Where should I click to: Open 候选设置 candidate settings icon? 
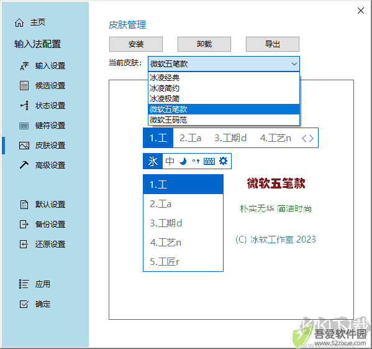24,85
